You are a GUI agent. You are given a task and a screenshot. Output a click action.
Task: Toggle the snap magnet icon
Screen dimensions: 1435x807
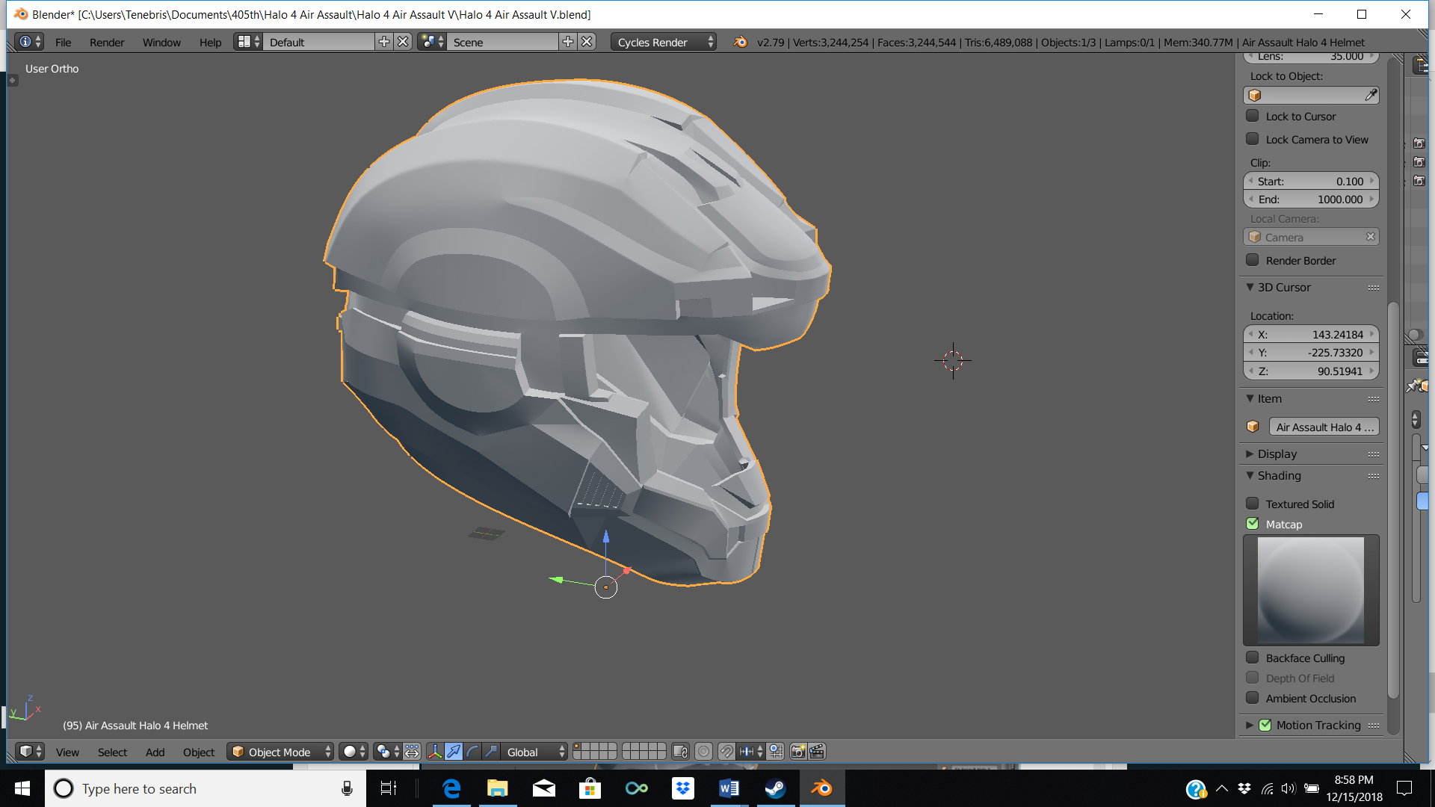pos(726,752)
